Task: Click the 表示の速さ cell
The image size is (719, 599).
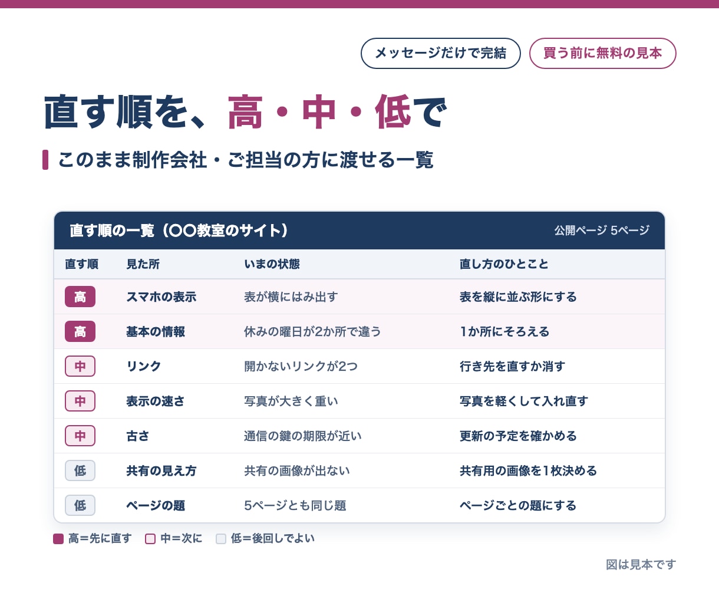Action: [156, 401]
